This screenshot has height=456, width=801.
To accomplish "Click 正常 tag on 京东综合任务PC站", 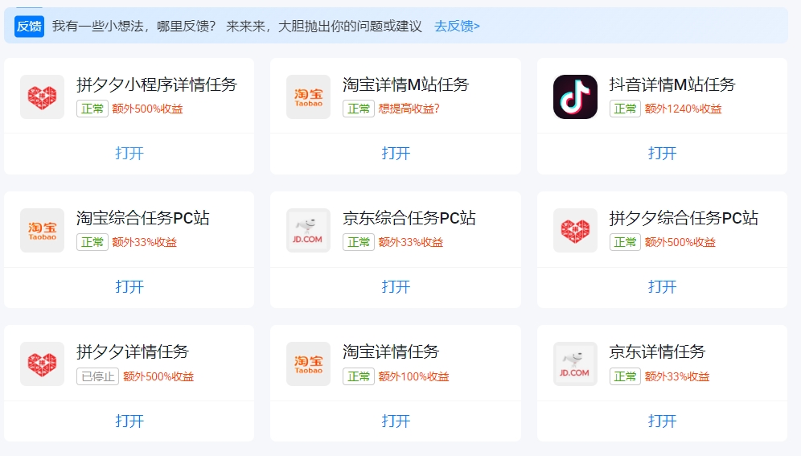I will [x=359, y=242].
